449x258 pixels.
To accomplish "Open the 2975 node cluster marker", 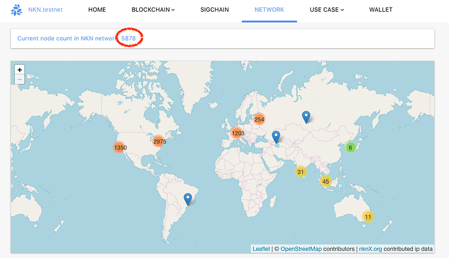I will [x=159, y=141].
